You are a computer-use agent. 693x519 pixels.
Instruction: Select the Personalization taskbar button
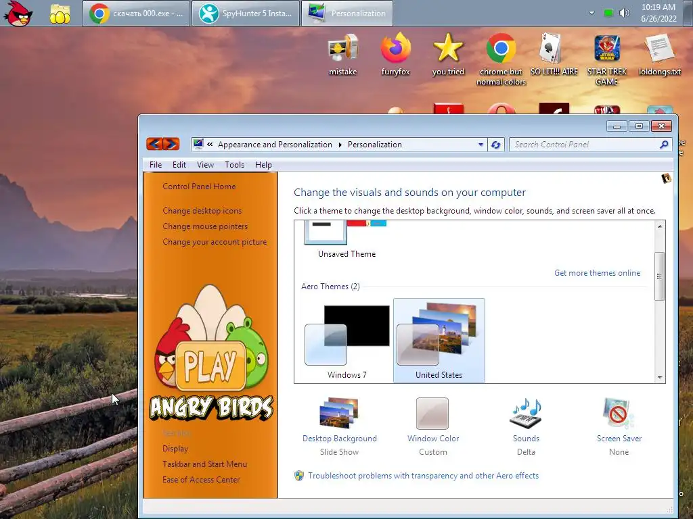tap(347, 14)
